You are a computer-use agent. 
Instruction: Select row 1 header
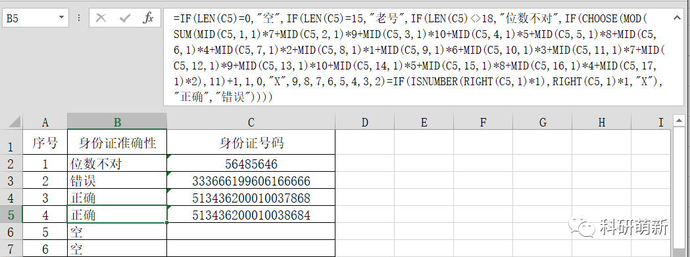(x=11, y=142)
